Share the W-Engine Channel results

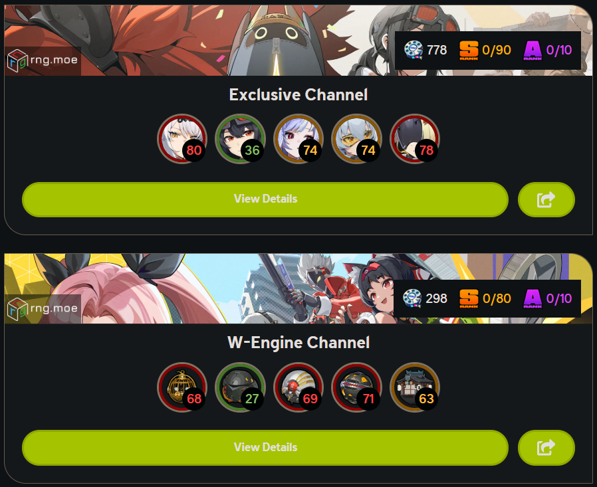(546, 447)
